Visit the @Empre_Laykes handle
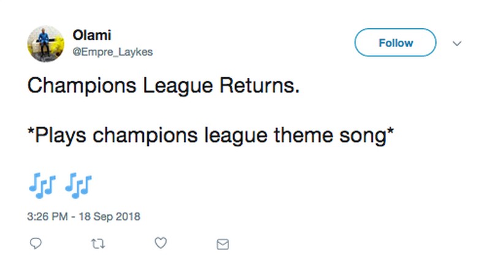This screenshot has height=272, width=490. point(113,52)
